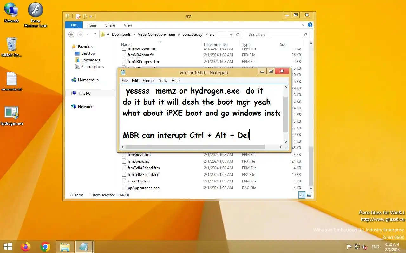406x253 pixels.
Task: Open the address bar history dropdown
Action: [231, 34]
